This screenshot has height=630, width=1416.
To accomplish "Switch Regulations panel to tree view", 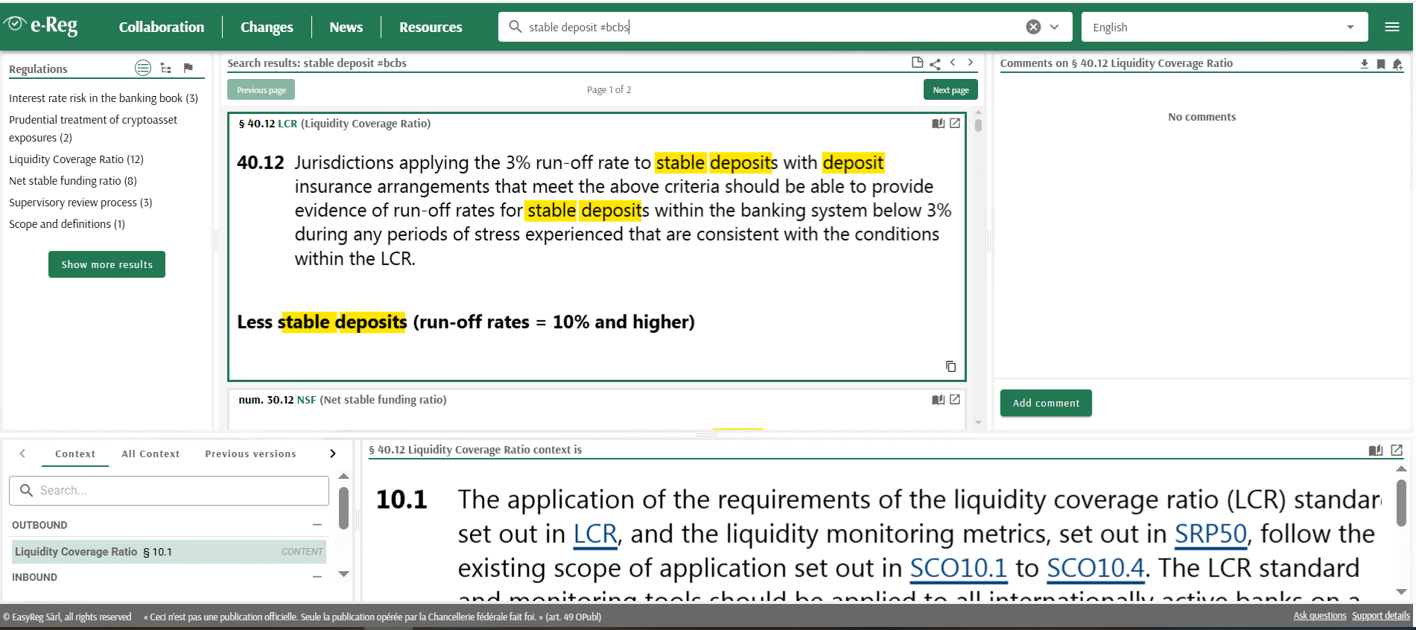I will [166, 69].
